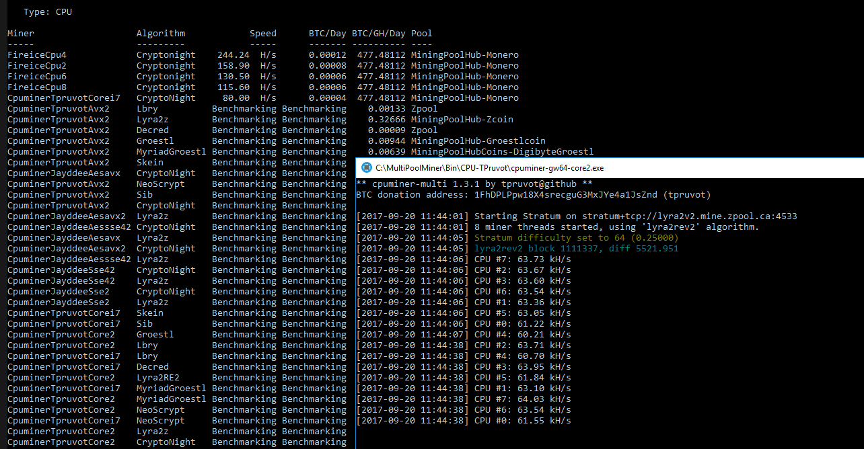Click the Speed column header
864x449 pixels.
point(262,33)
